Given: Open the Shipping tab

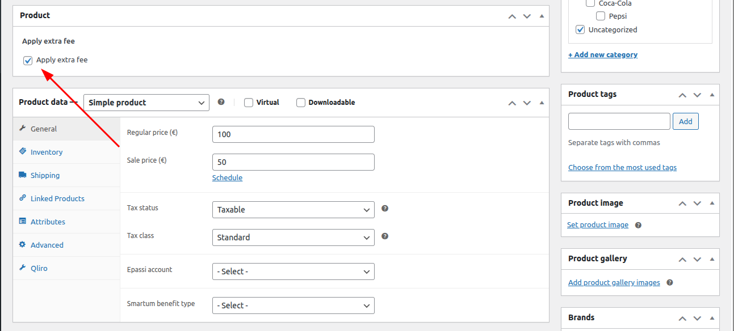Looking at the screenshot, I should 45,175.
